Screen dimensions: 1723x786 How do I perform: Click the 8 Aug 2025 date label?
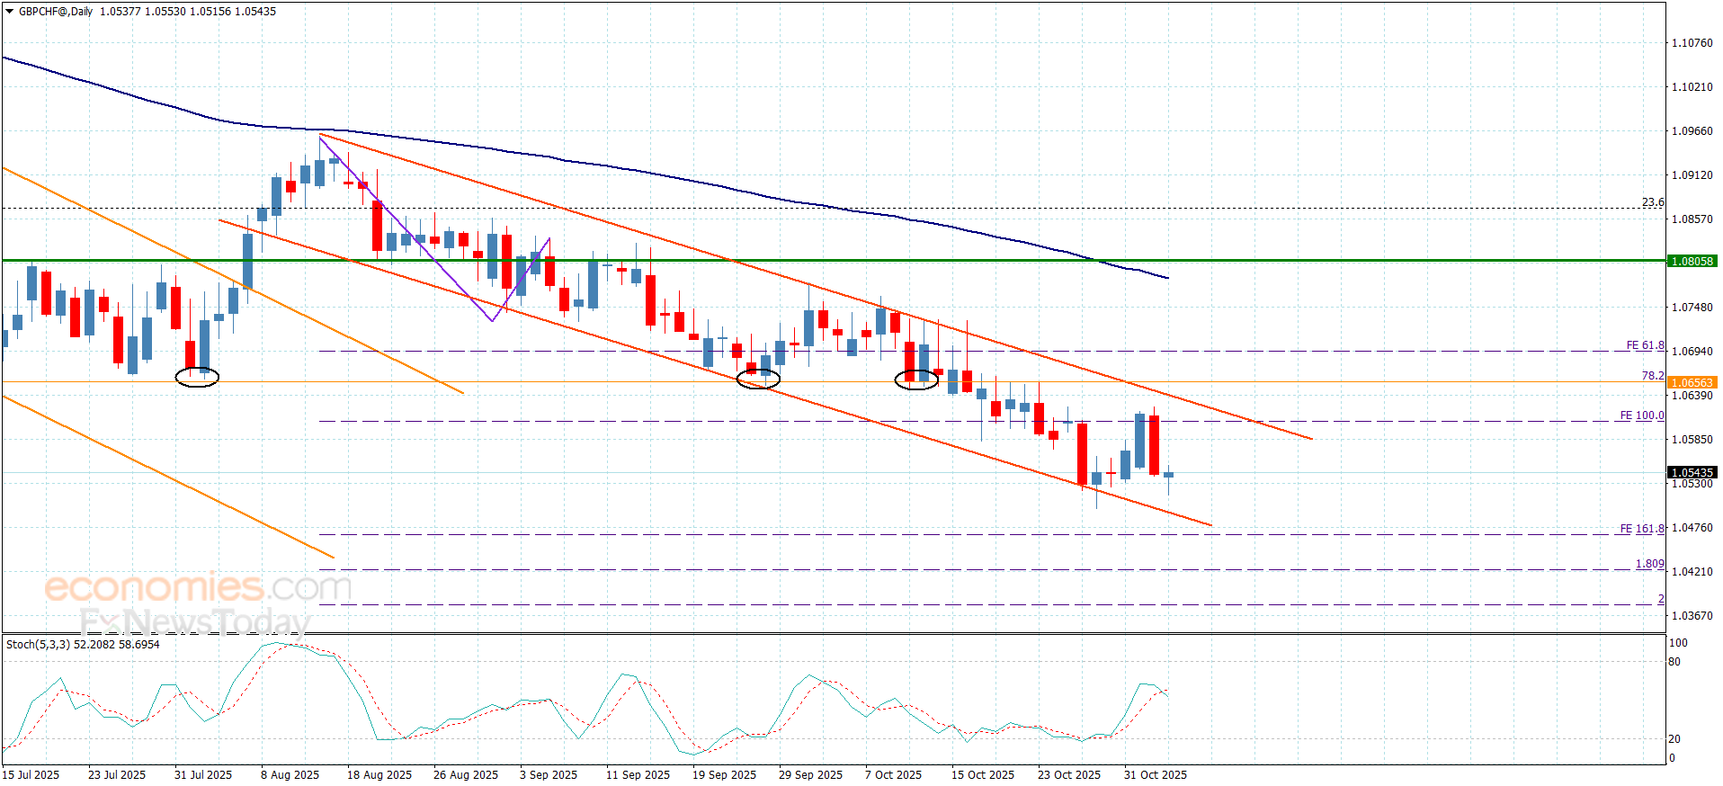[290, 775]
